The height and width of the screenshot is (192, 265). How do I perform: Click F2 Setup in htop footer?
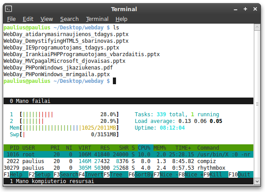(x=41, y=175)
